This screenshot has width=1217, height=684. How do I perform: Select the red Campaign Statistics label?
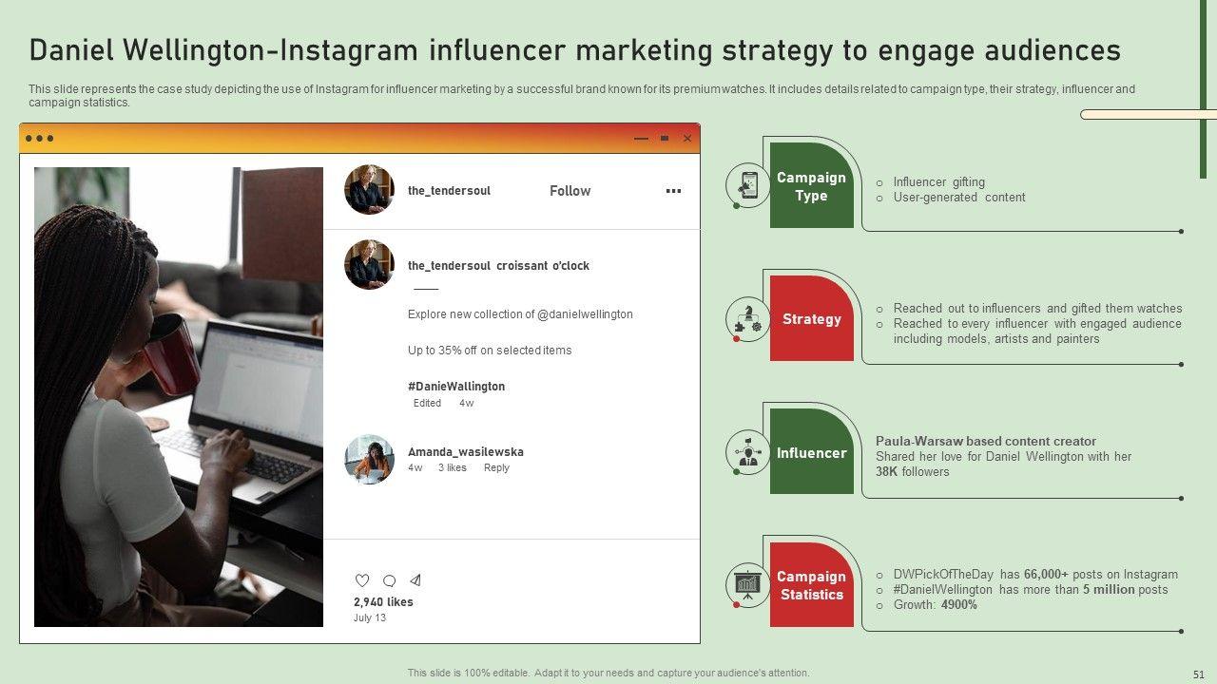click(x=811, y=586)
